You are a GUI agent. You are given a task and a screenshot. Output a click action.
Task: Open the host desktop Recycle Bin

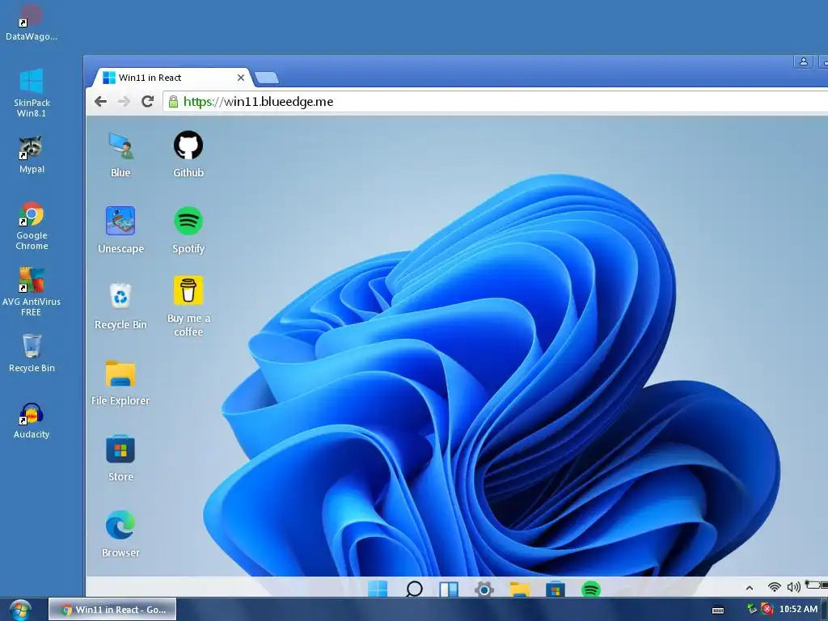click(32, 353)
